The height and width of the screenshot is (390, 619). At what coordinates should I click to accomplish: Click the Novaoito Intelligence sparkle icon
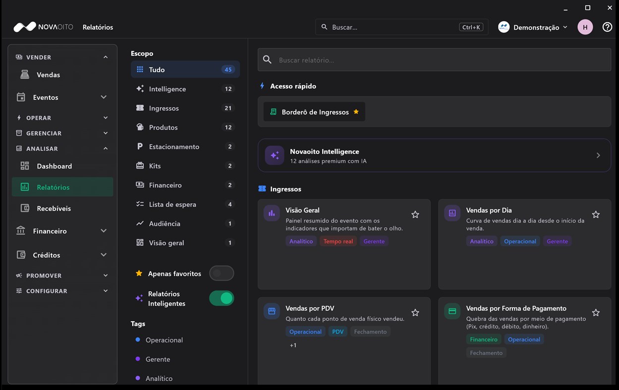(x=275, y=156)
